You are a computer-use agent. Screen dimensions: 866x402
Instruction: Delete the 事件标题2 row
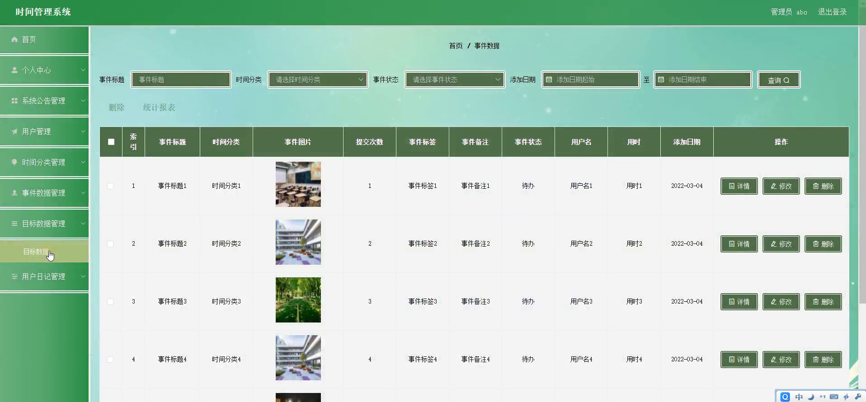pyautogui.click(x=823, y=244)
